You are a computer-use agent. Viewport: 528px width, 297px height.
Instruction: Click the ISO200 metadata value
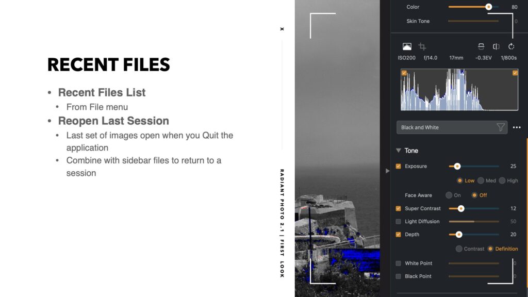point(406,58)
